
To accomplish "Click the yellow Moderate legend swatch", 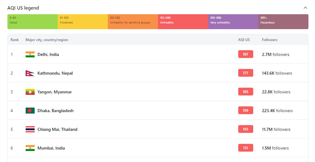I will (x=83, y=22).
